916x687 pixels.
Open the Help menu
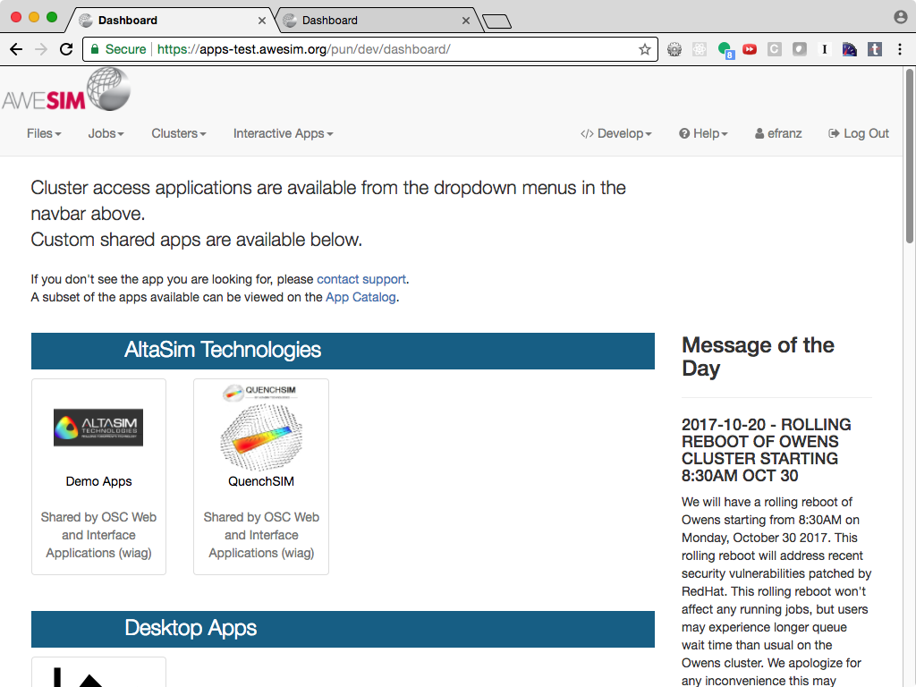click(703, 133)
